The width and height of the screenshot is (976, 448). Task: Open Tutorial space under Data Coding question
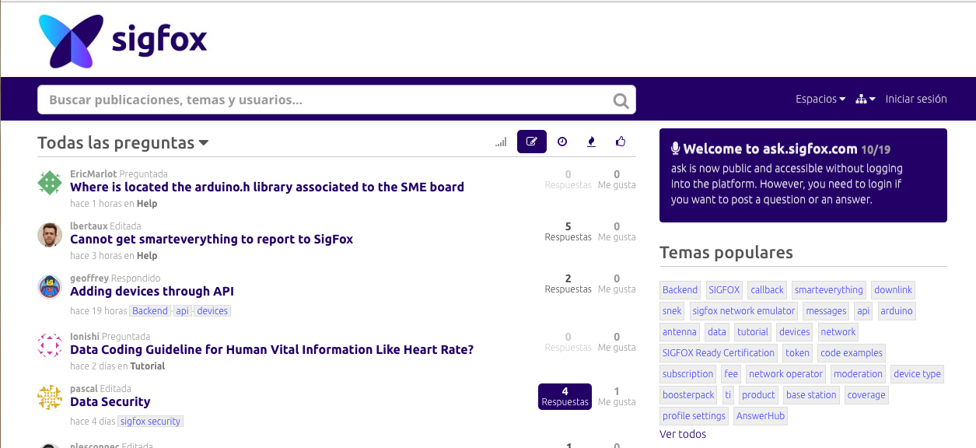pyautogui.click(x=148, y=366)
